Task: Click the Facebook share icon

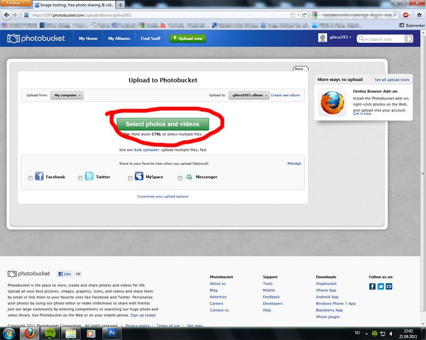Action: (x=39, y=176)
